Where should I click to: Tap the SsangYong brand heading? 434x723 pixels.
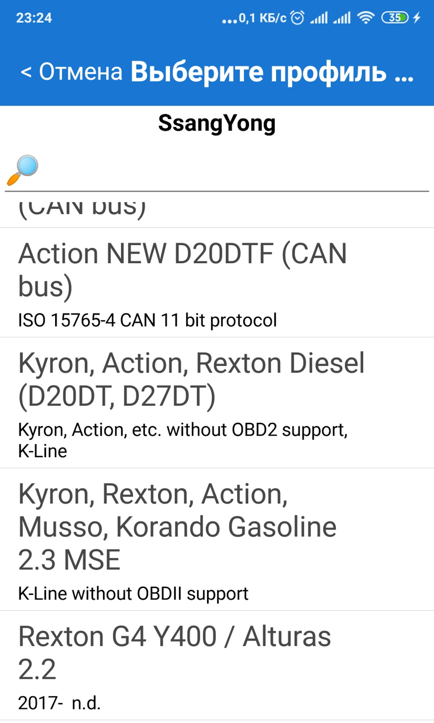click(x=217, y=123)
